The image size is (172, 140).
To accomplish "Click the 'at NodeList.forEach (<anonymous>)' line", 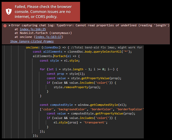I will tap(43, 33).
